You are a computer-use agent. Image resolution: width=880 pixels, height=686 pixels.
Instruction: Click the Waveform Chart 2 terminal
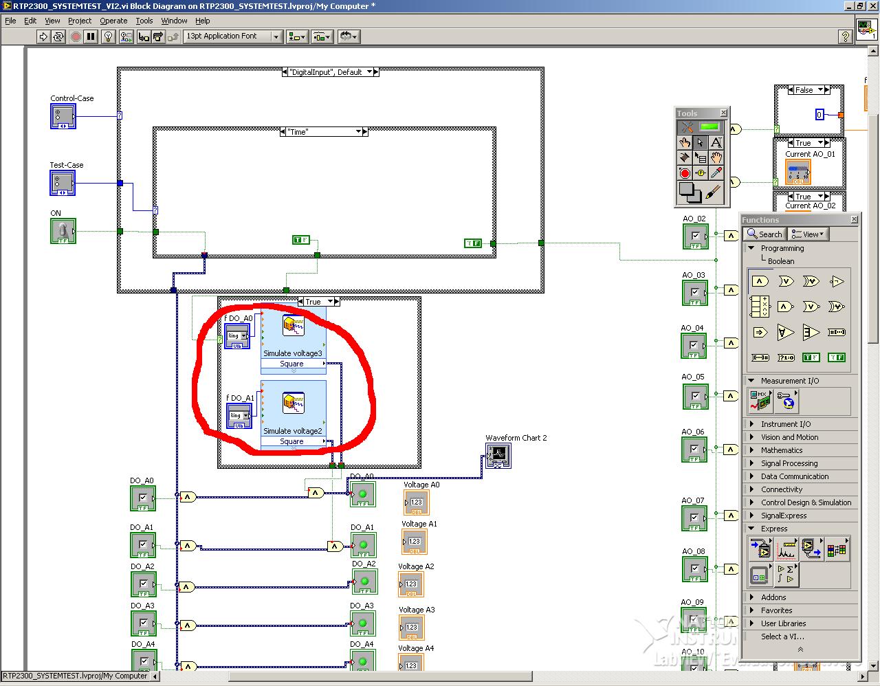498,455
